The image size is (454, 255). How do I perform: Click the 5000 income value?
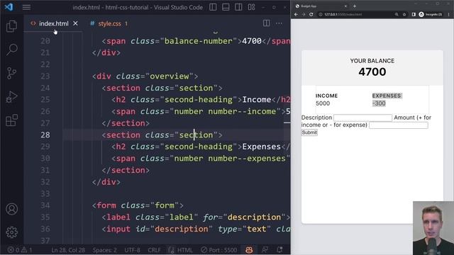(323, 103)
